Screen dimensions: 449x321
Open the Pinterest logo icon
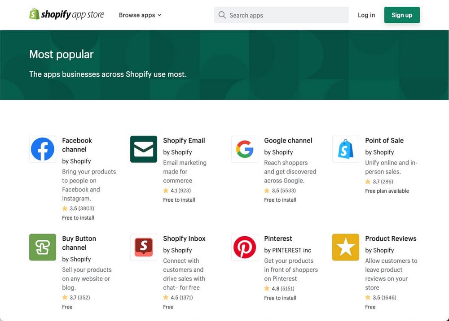(x=245, y=247)
